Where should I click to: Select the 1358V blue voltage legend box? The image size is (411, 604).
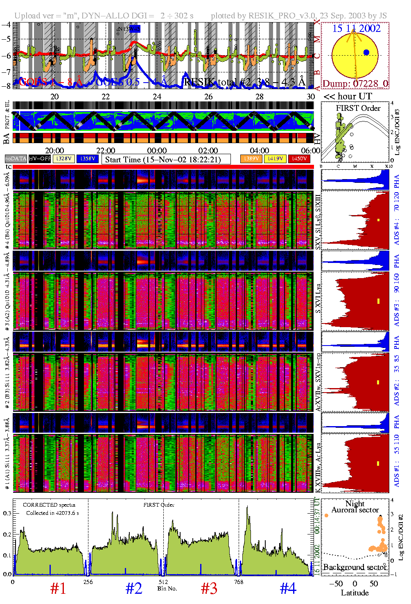click(88, 159)
